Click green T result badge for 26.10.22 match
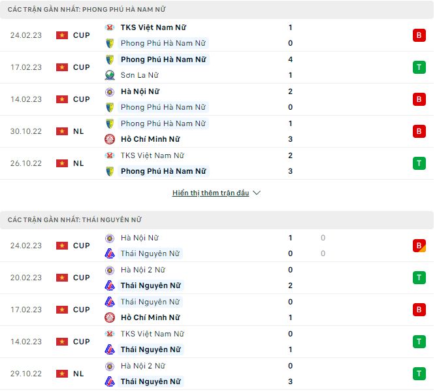This screenshot has height=392, width=437. (x=419, y=163)
